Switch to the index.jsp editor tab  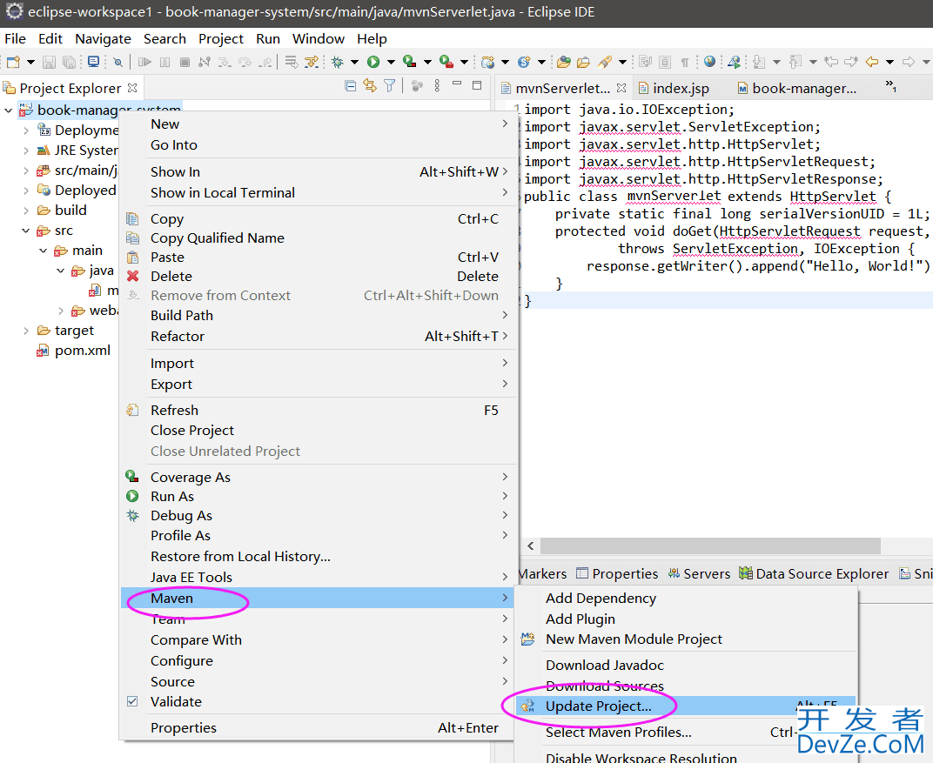pyautogui.click(x=675, y=89)
